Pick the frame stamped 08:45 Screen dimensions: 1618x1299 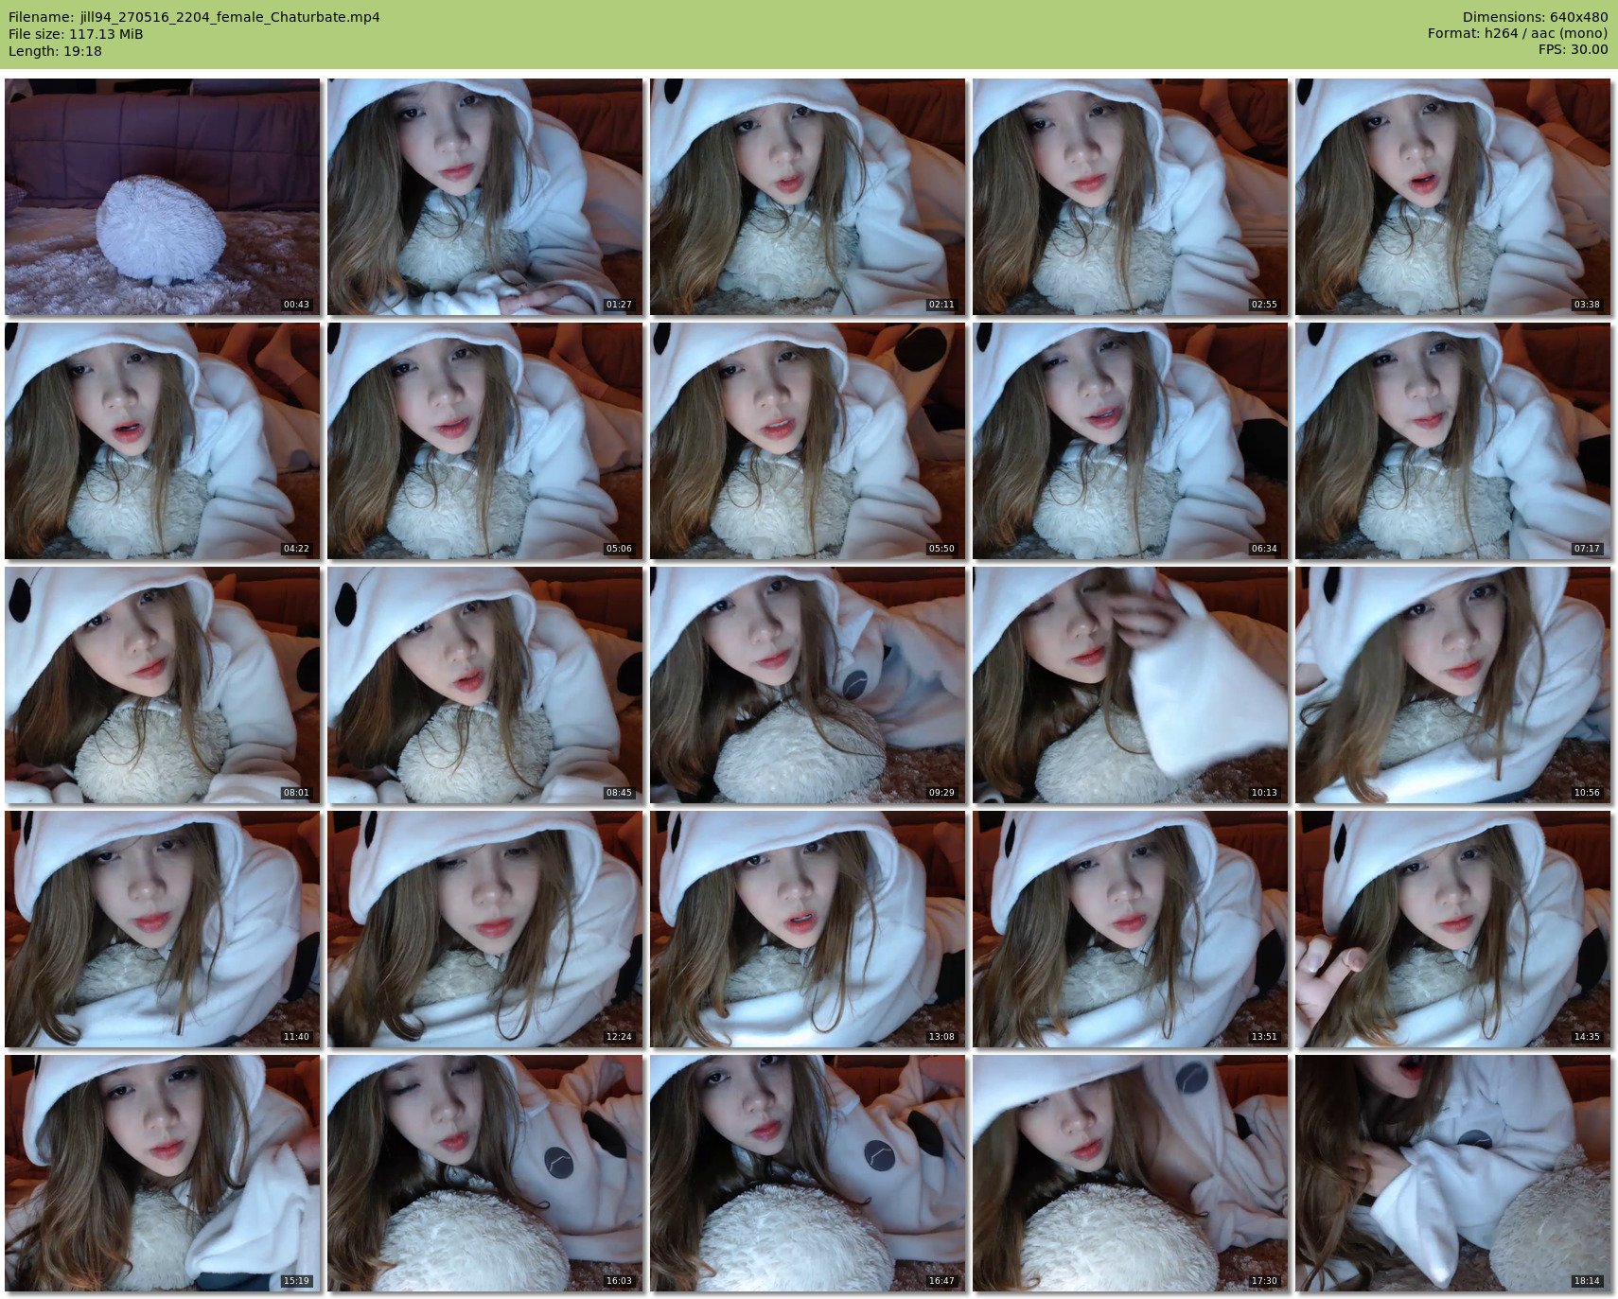coord(485,685)
